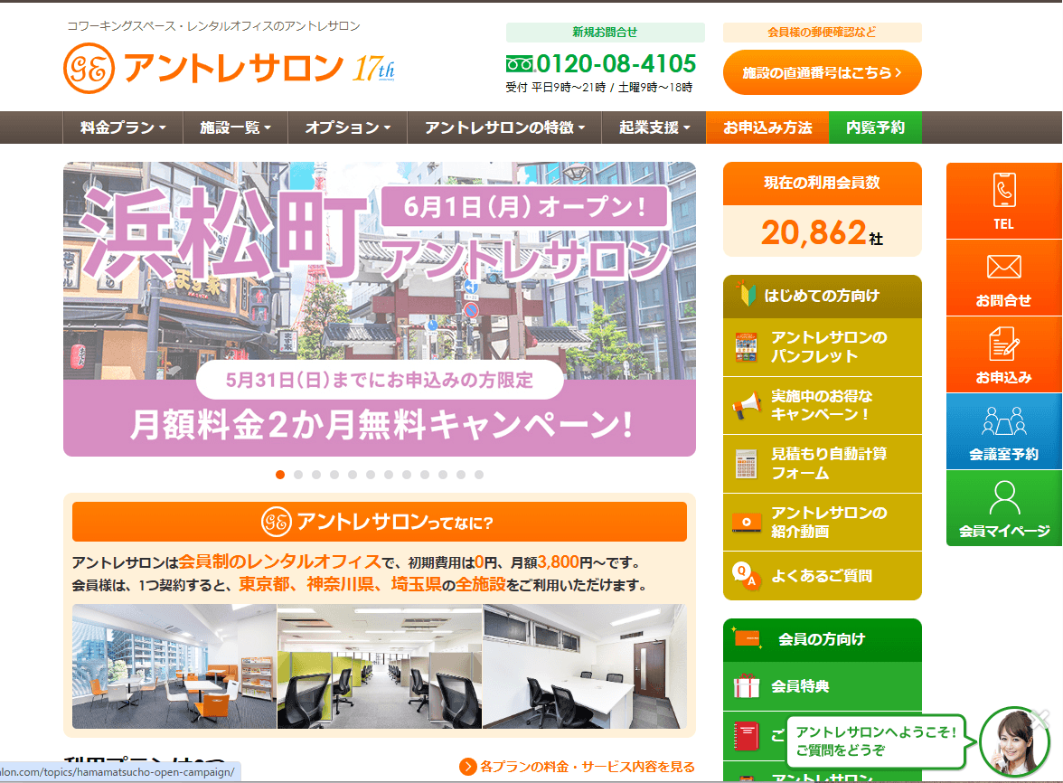Open the 内覧予約 nav tab
The width and height of the screenshot is (1063, 783).
(875, 127)
